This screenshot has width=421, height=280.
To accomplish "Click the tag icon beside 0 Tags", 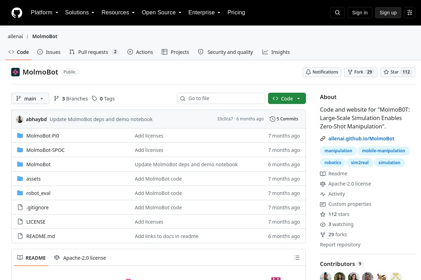I will [x=94, y=99].
